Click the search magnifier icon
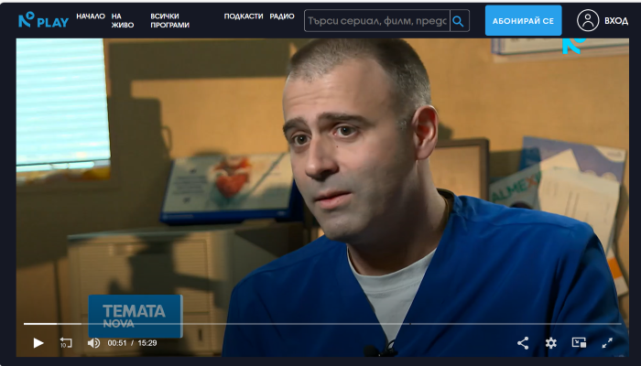Image resolution: width=641 pixels, height=366 pixels. pyautogui.click(x=459, y=20)
